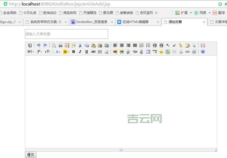Toggle underline formatting
The width and height of the screenshot is (227, 158).
(87, 52)
